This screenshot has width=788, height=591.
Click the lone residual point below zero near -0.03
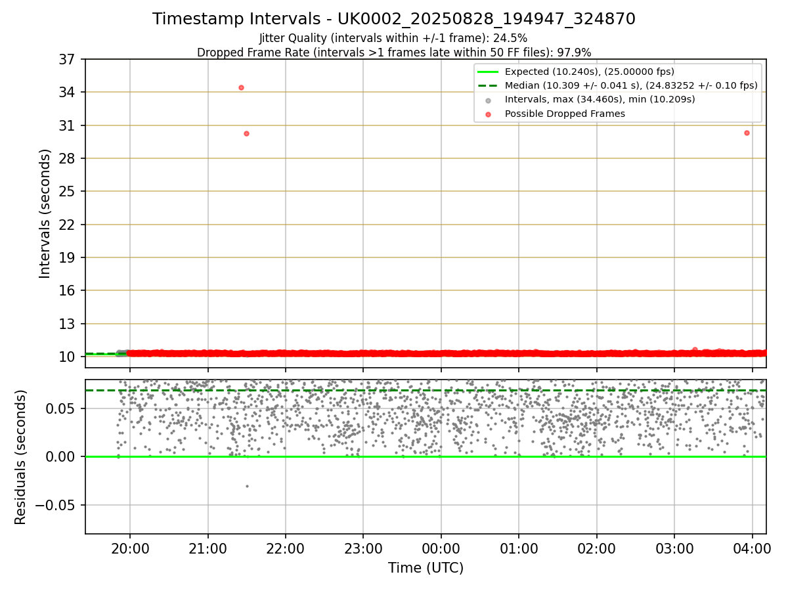(x=247, y=486)
